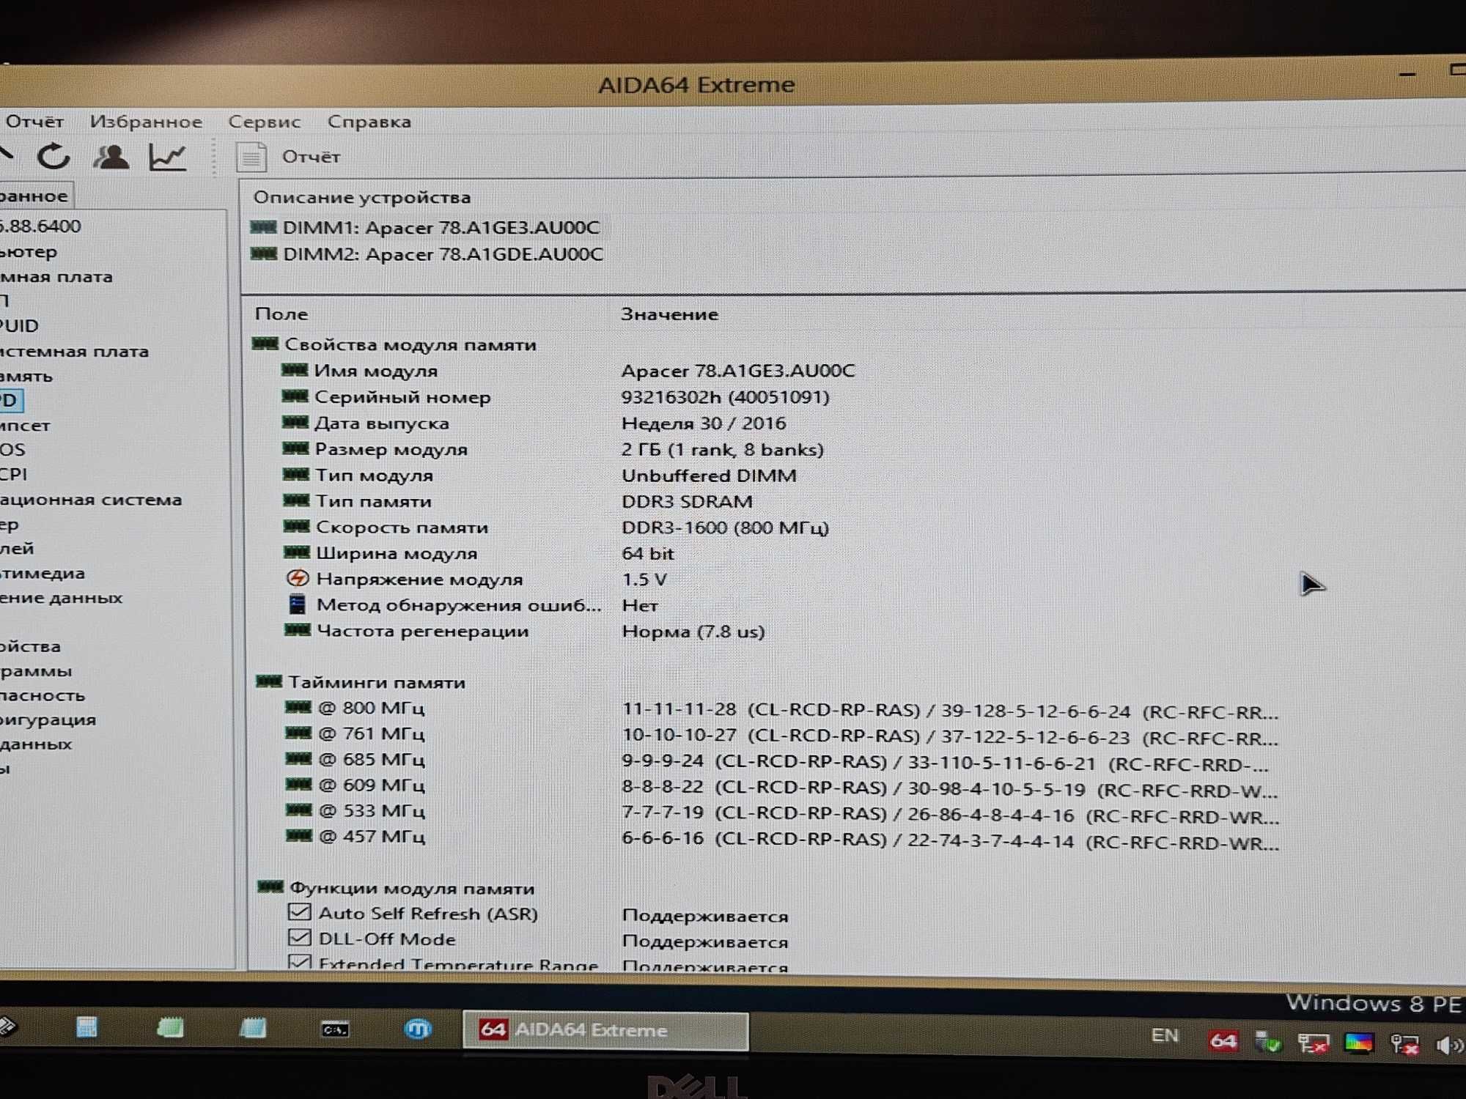
Task: Open the Справка menu
Action: click(369, 122)
